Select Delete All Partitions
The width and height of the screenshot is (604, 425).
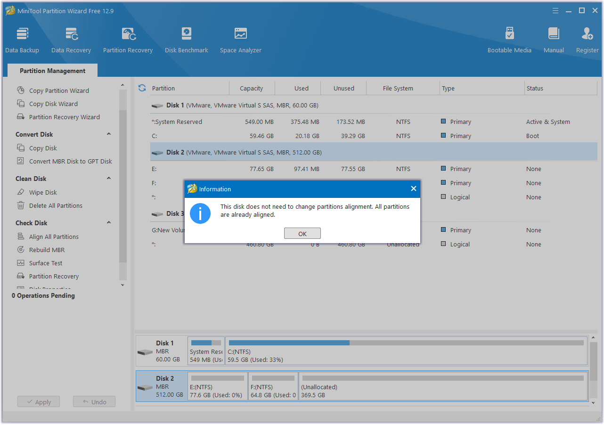click(x=56, y=205)
